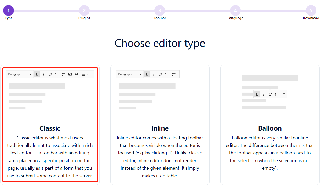Add a block quote in the Classic toolbar
Screen dimensions: 321x186
[77, 74]
